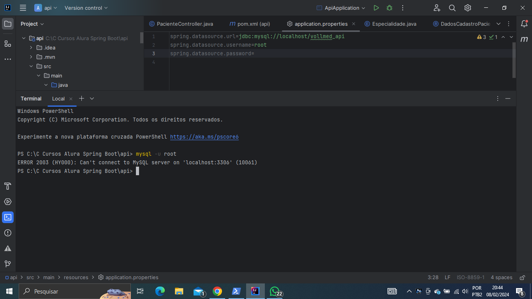This screenshot has width=532, height=299.
Task: Open editor tab options (three dots)
Action: tap(509, 24)
